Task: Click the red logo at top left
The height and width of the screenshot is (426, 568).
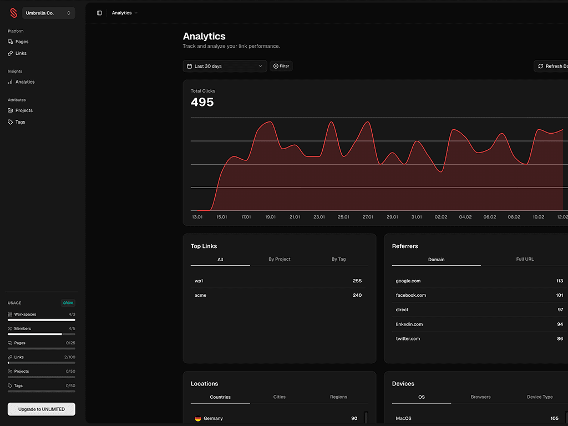Action: [12, 12]
